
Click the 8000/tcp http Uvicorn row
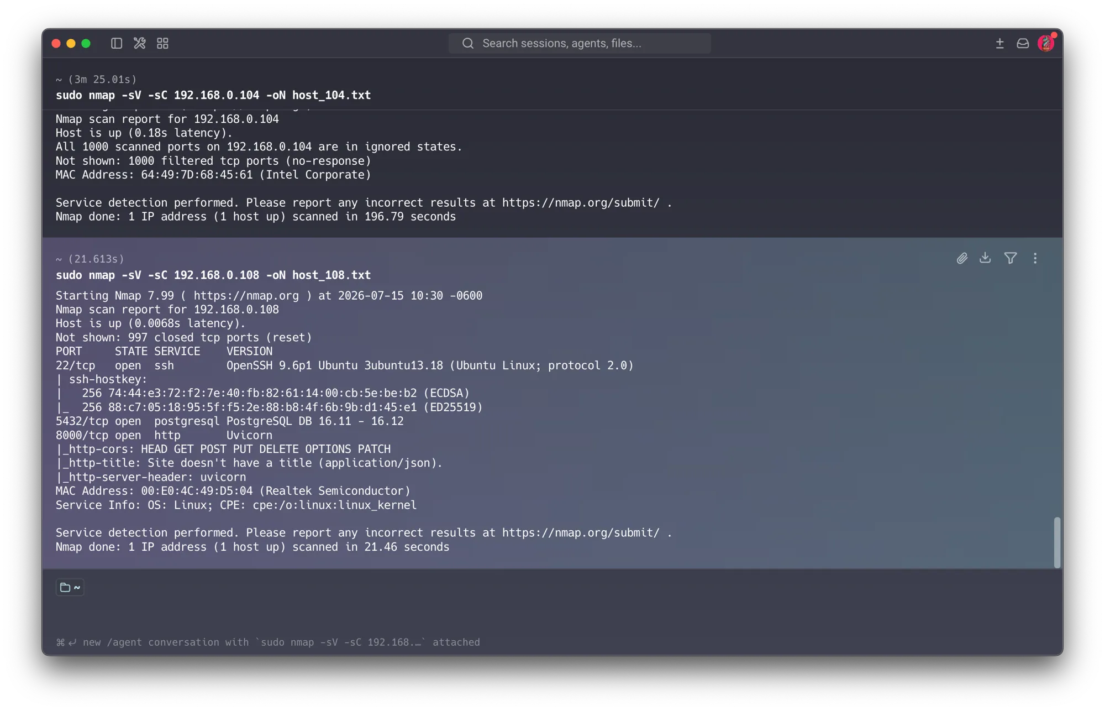tap(164, 435)
